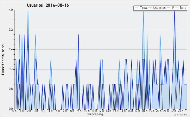Viewport: 190px width, 117px height.
Task: Click the Usuarios peak of 3 at 9 h
Action: coord(79,35)
